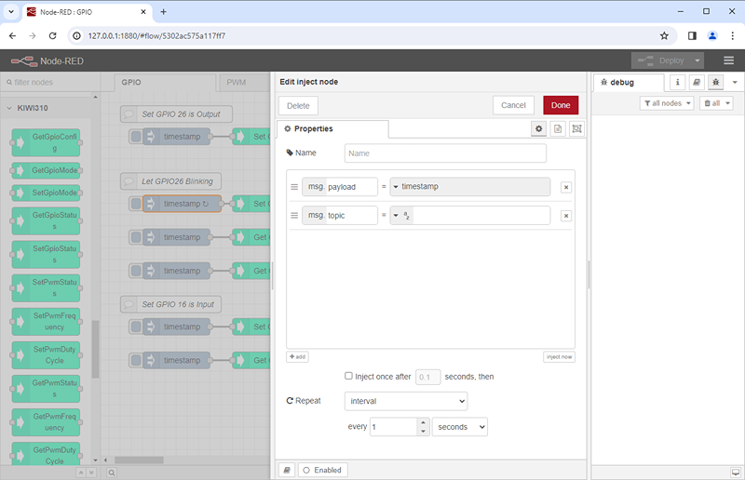The image size is (745, 480).
Task: Open the seconds unit dropdown
Action: (x=460, y=426)
